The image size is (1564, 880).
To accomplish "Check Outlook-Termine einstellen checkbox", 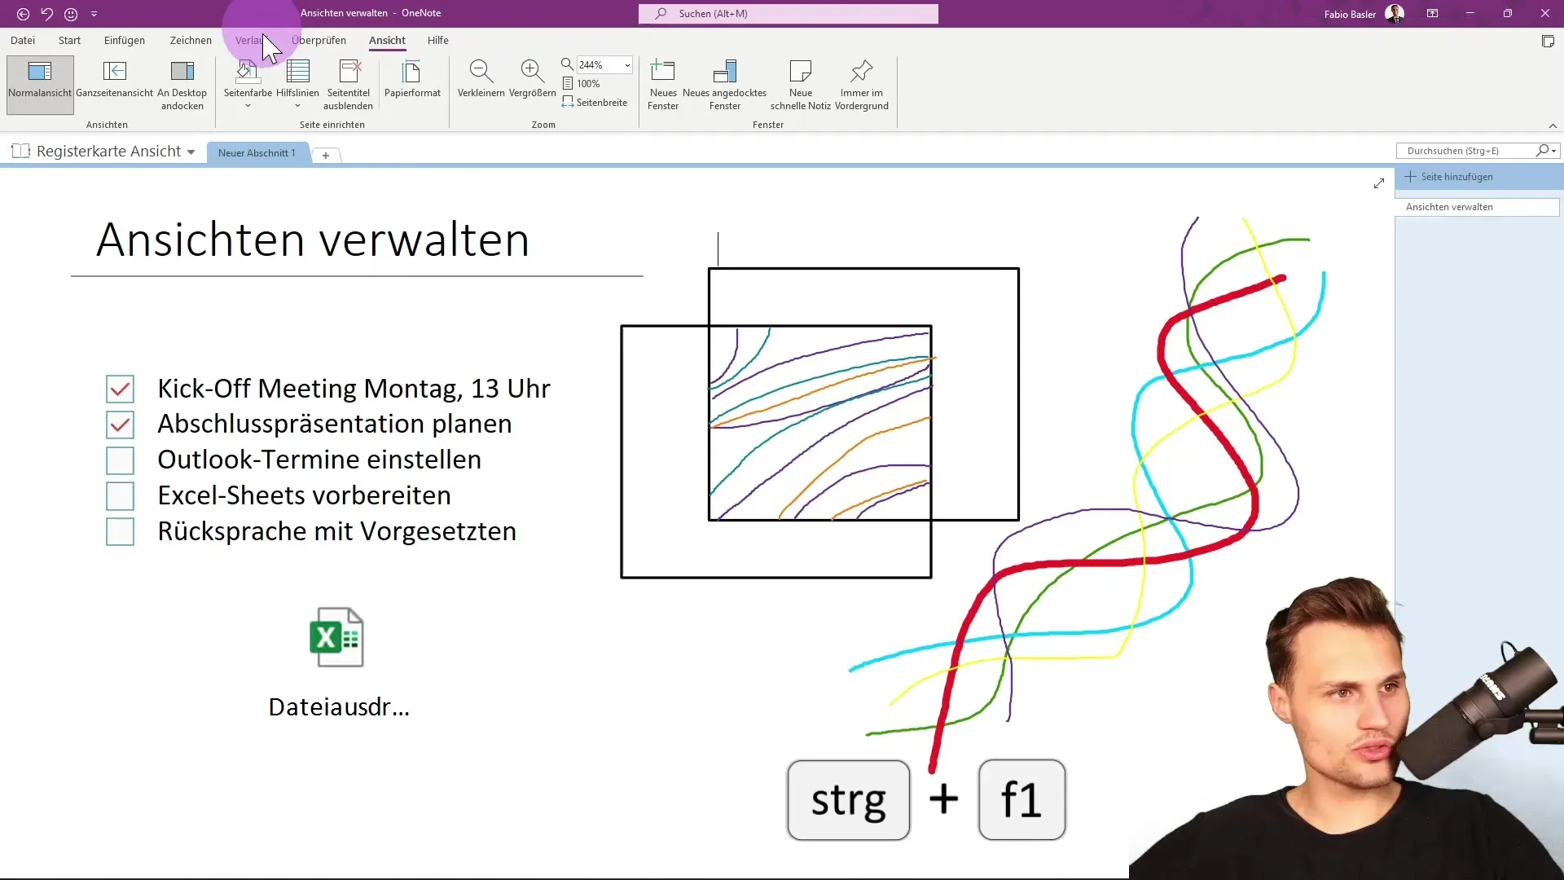I will [x=120, y=461].
